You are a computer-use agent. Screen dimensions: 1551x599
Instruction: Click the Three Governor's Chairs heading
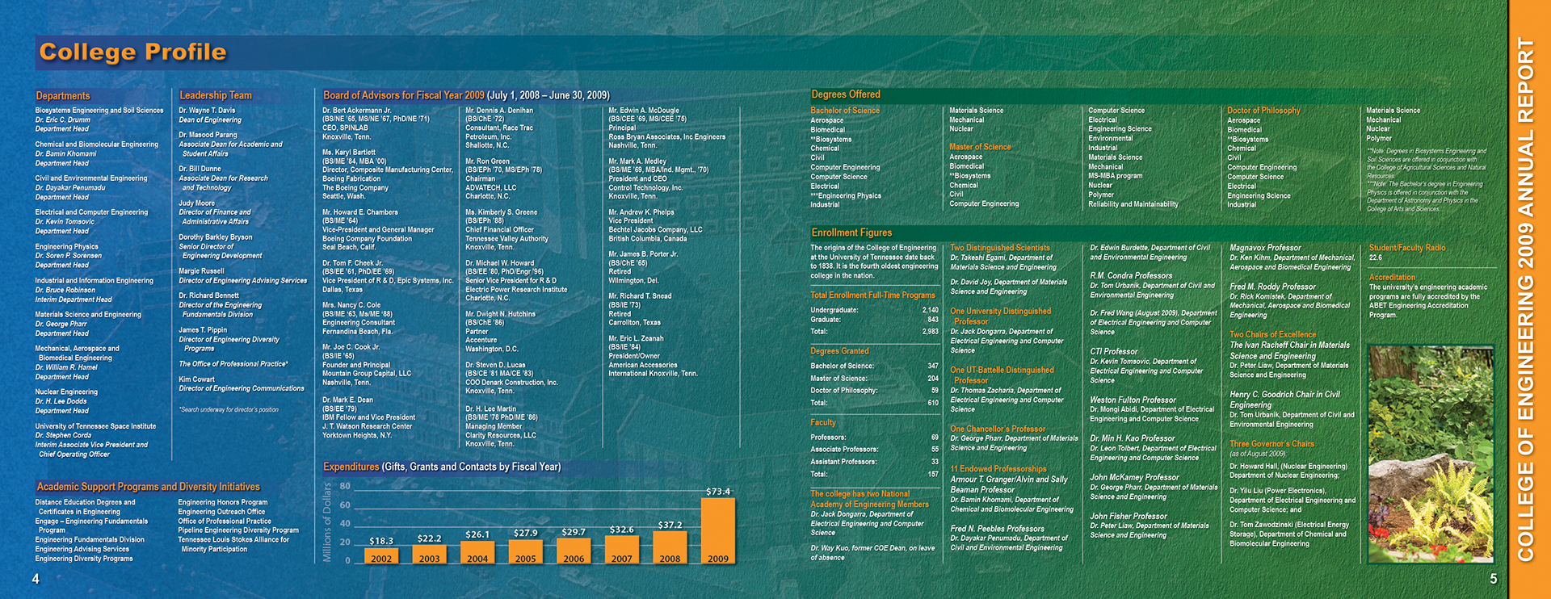[x=1271, y=444]
